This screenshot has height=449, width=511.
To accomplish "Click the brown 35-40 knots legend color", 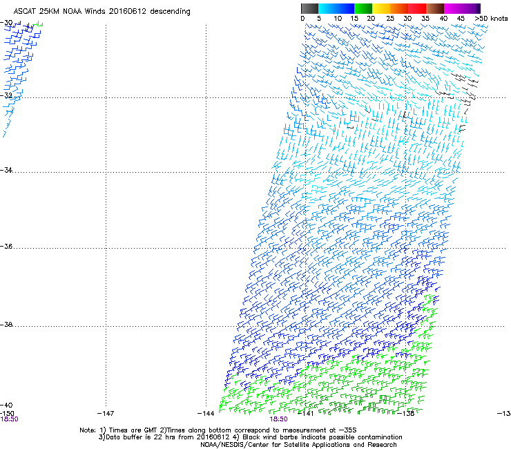I will 435,8.
